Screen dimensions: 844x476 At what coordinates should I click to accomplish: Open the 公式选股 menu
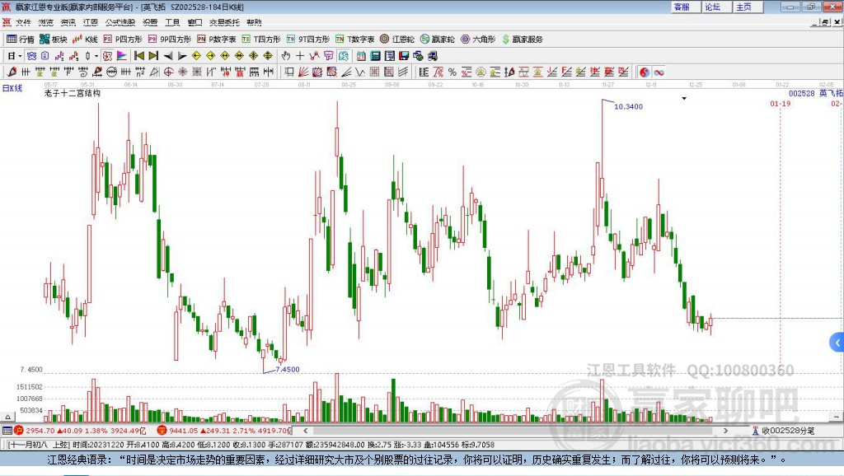tap(120, 22)
